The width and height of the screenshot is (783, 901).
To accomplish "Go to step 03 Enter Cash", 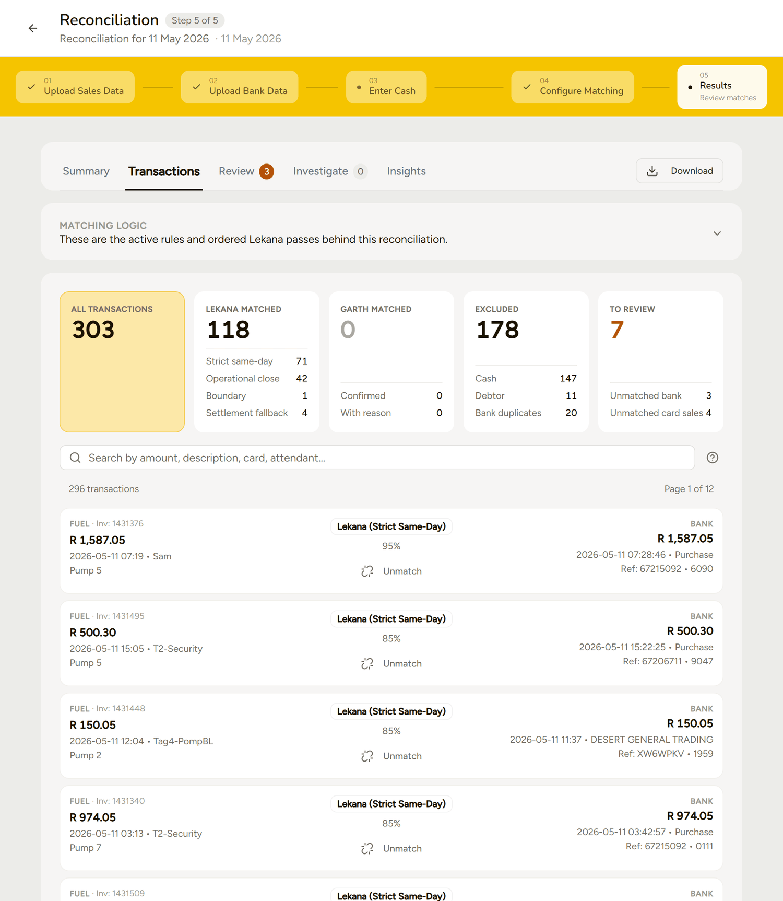I will tap(386, 87).
